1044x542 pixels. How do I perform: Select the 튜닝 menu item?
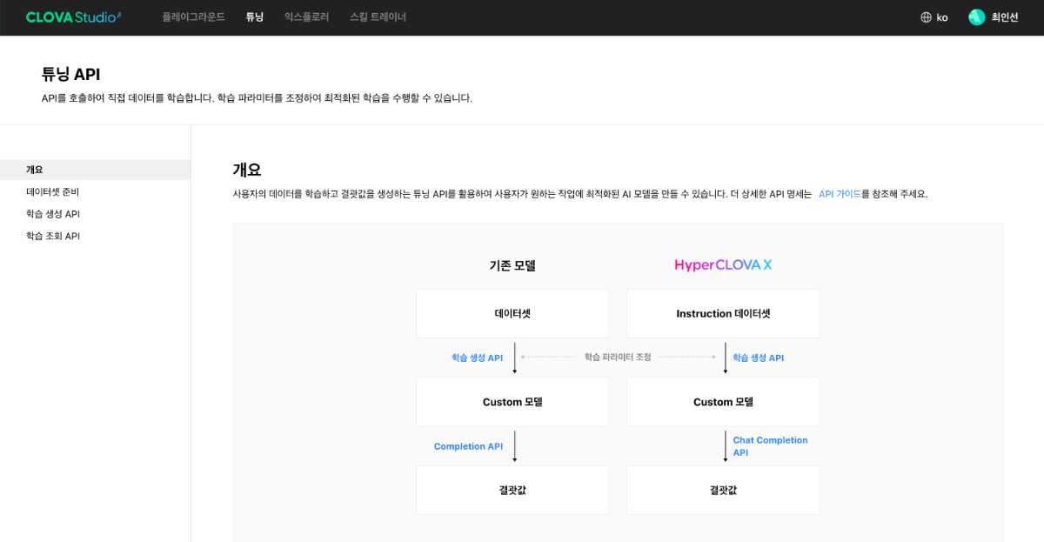pyautogui.click(x=255, y=17)
